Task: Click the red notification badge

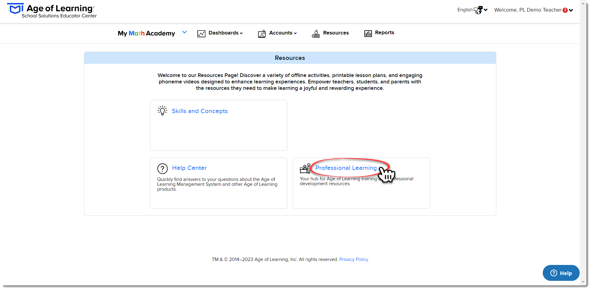Action: coord(565,10)
